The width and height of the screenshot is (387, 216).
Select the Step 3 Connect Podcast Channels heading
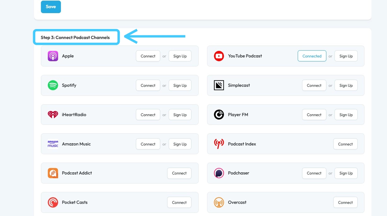(75, 37)
